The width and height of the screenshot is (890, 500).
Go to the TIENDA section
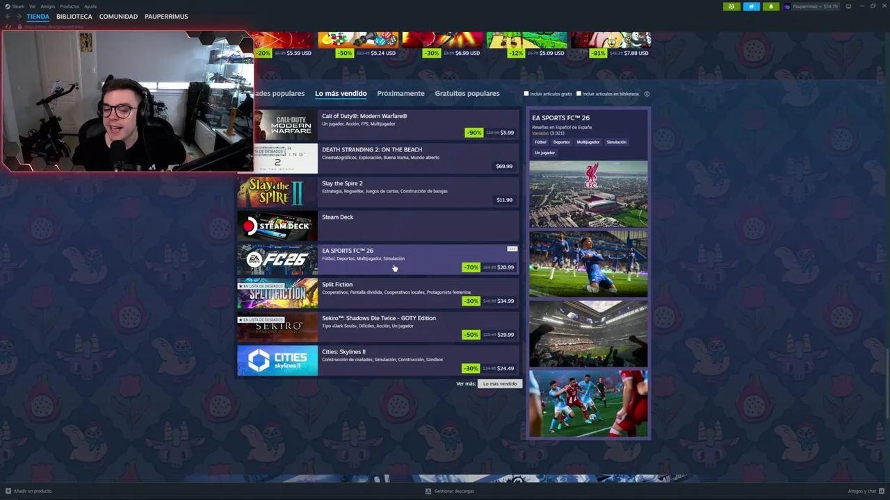pos(38,17)
